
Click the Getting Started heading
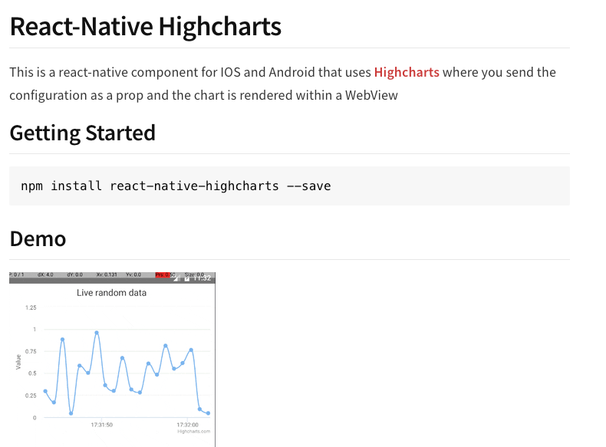tap(82, 133)
